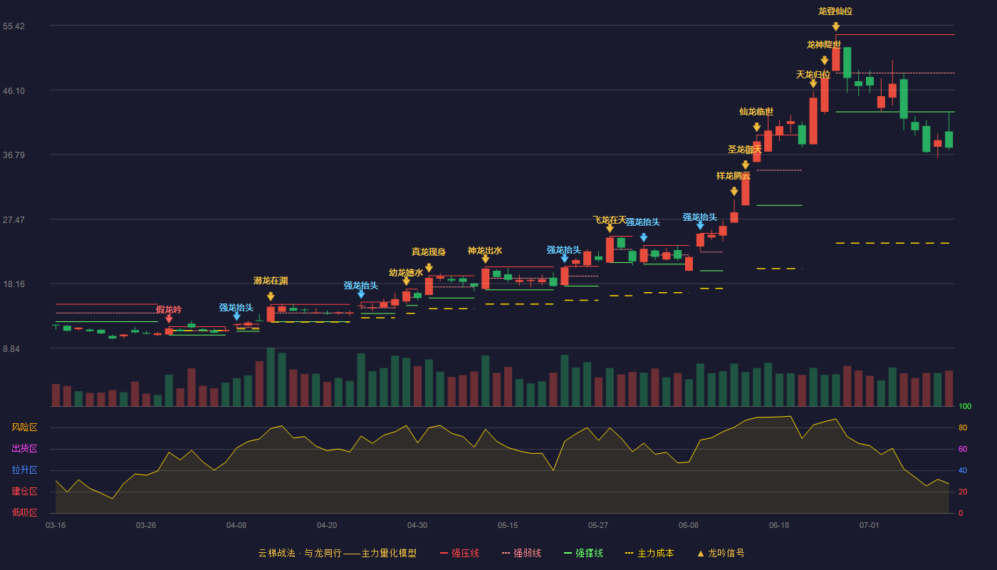Screen dimensions: 997x570
Task: Click the 07-01 date label
Action: 870,525
